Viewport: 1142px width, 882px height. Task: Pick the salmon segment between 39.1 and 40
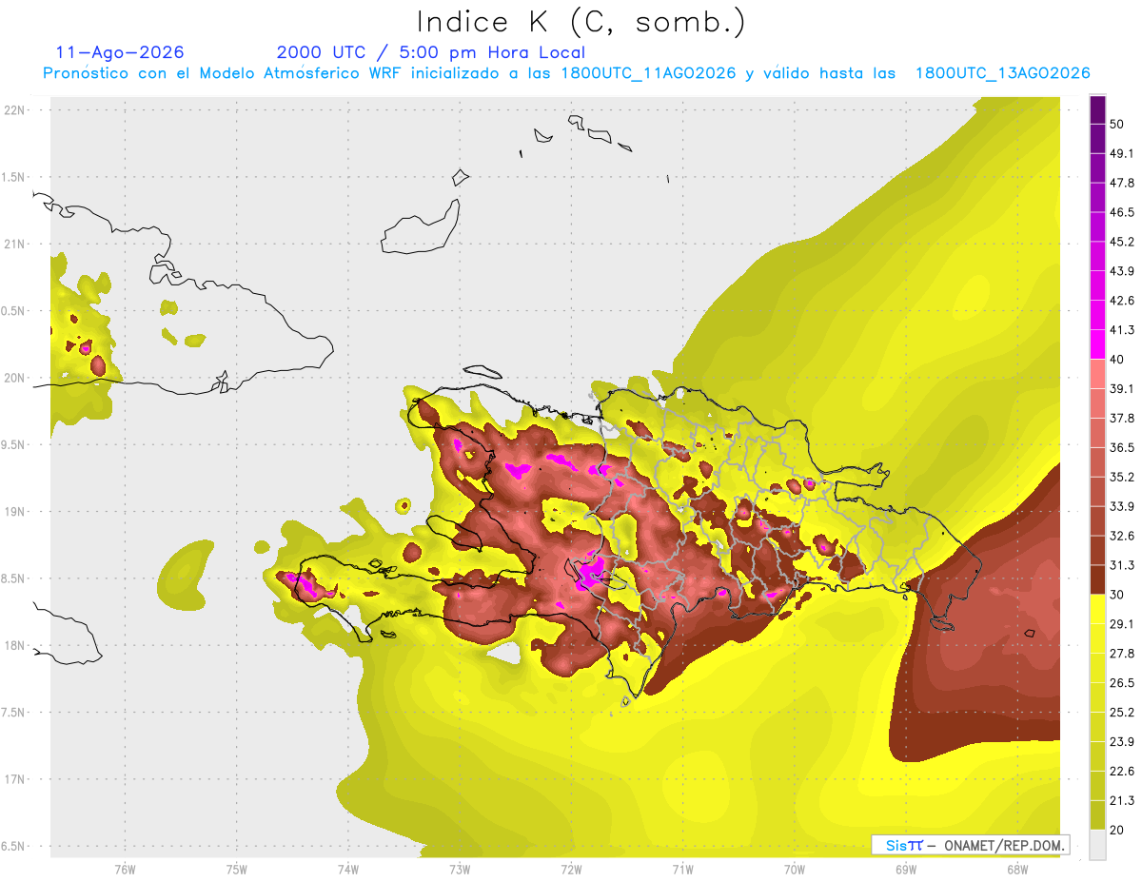tap(1097, 375)
